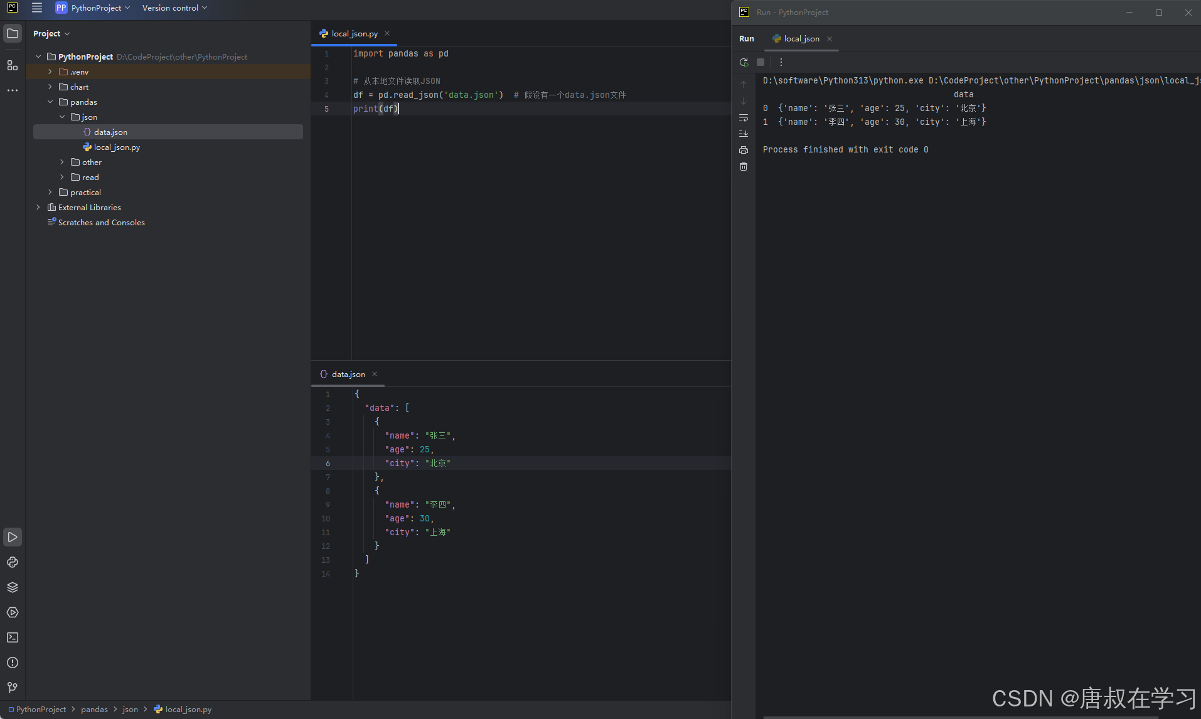This screenshot has width=1201, height=719.
Task: Click json in breadcrumb bar
Action: (x=130, y=710)
